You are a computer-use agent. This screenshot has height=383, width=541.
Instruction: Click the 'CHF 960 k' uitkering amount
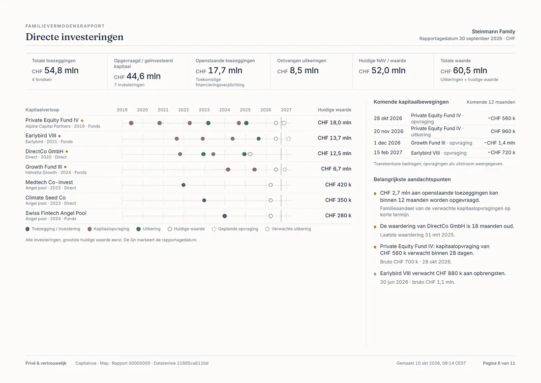pyautogui.click(x=503, y=131)
